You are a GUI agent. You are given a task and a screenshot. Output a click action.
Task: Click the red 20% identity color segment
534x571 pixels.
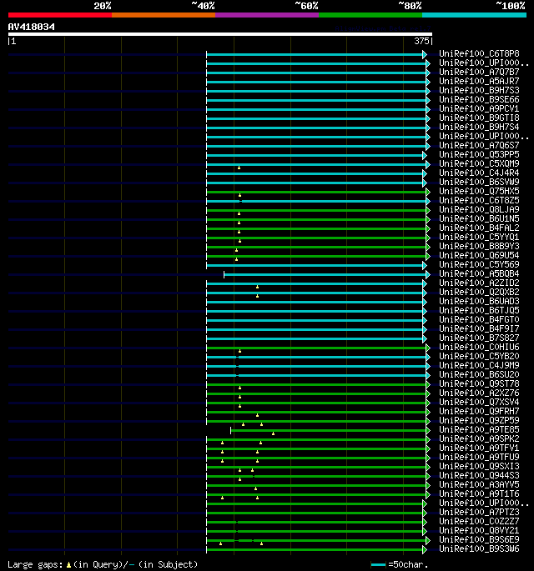coord(60,15)
